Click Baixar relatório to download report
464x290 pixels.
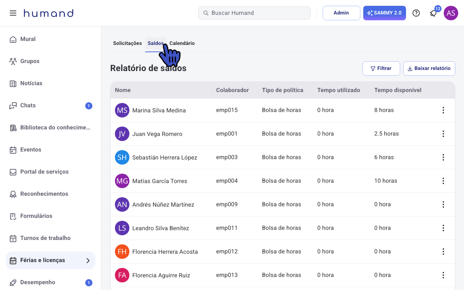tap(429, 69)
